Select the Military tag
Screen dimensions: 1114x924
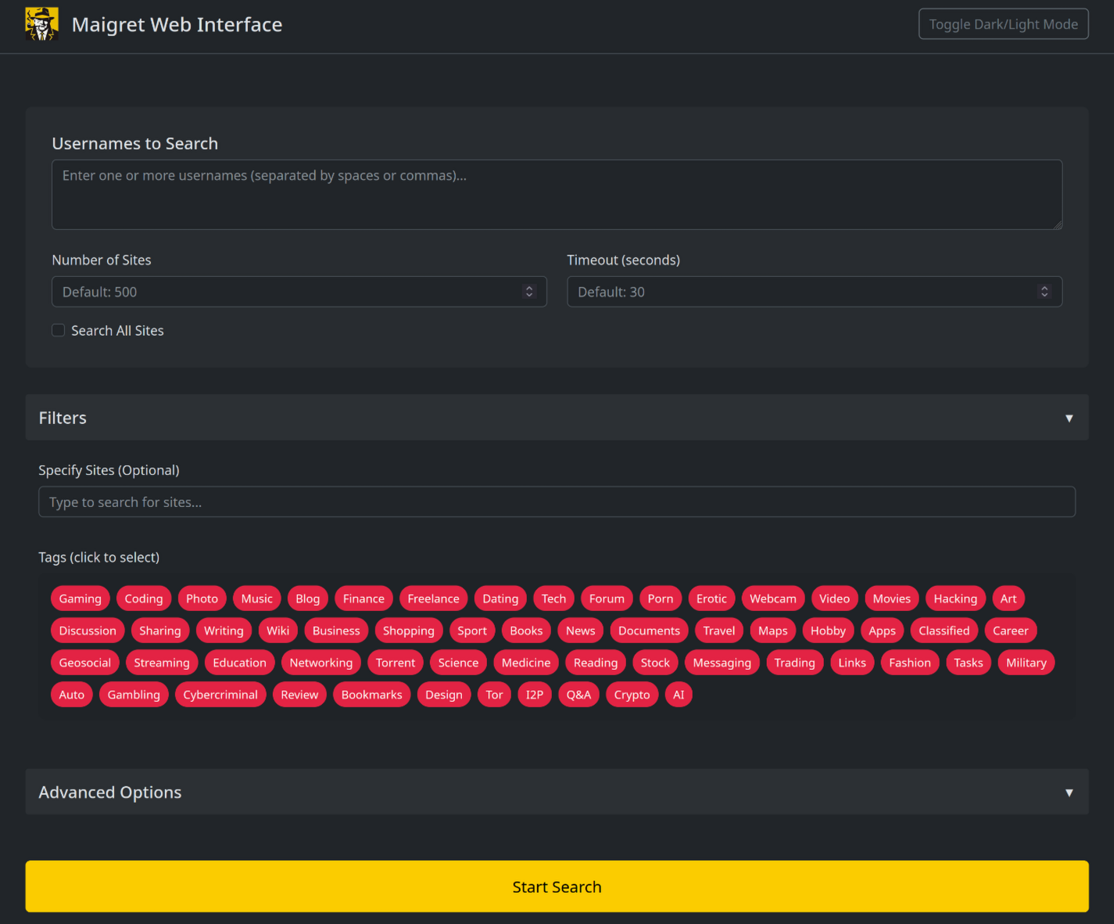coord(1026,662)
